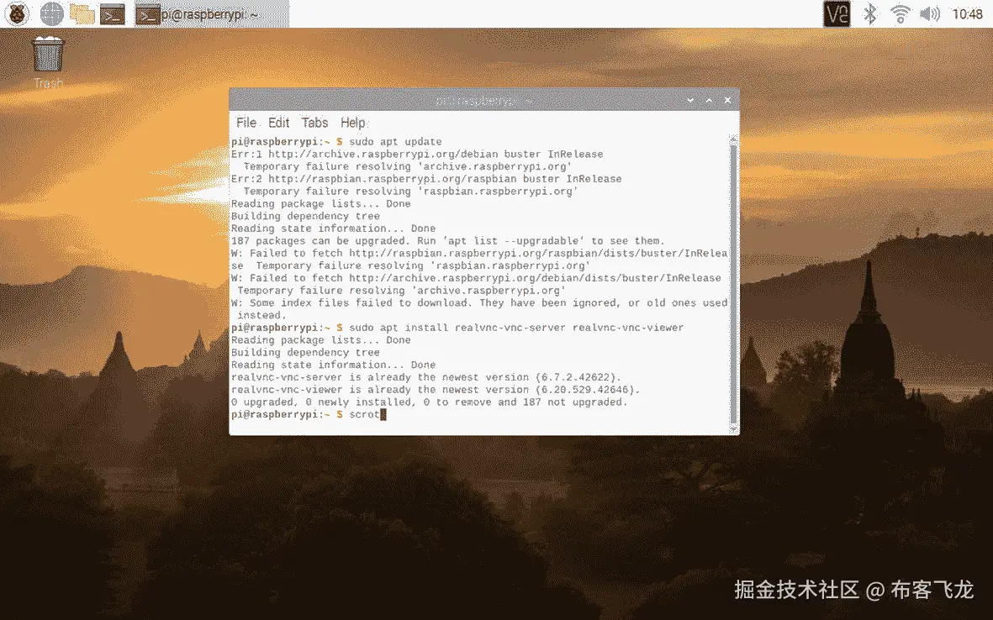
Task: Maximize the terminal window
Action: coord(710,100)
